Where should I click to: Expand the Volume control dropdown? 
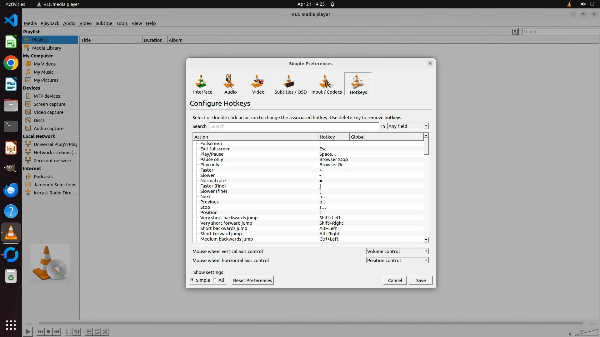pyautogui.click(x=397, y=252)
